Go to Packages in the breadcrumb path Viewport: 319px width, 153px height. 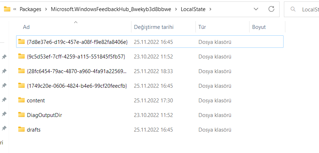pos(30,9)
